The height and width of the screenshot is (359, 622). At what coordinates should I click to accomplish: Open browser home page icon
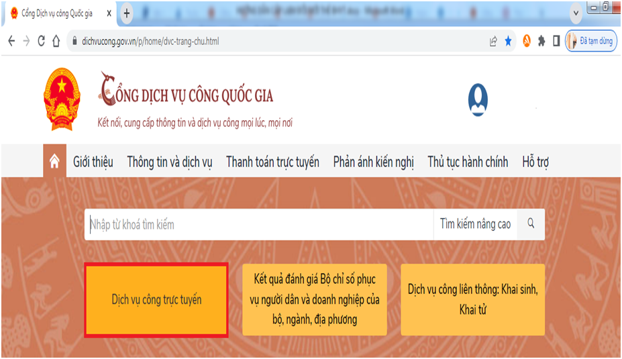(56, 41)
